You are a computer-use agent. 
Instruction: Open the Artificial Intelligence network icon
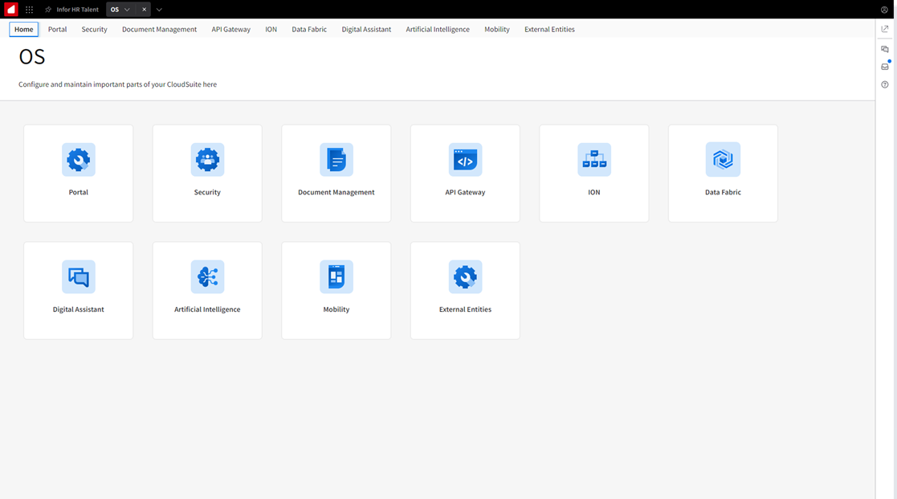207,277
